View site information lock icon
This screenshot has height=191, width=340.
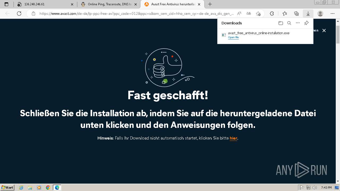tap(33, 14)
